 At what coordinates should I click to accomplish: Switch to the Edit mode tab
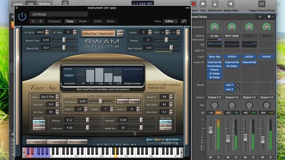(x=31, y=4)
